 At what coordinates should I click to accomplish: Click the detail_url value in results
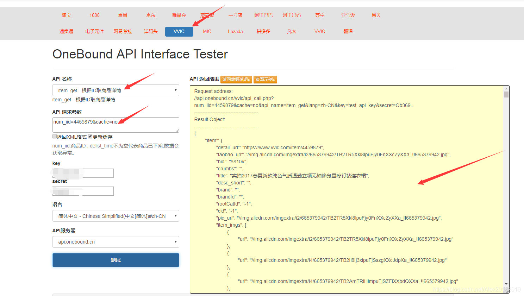pos(283,147)
